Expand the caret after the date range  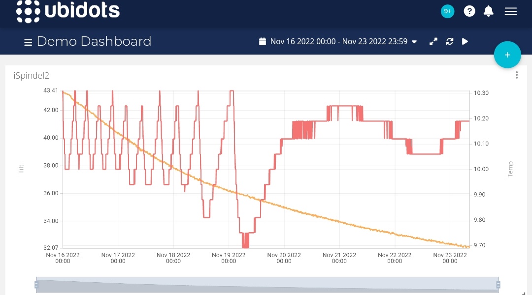click(x=414, y=42)
